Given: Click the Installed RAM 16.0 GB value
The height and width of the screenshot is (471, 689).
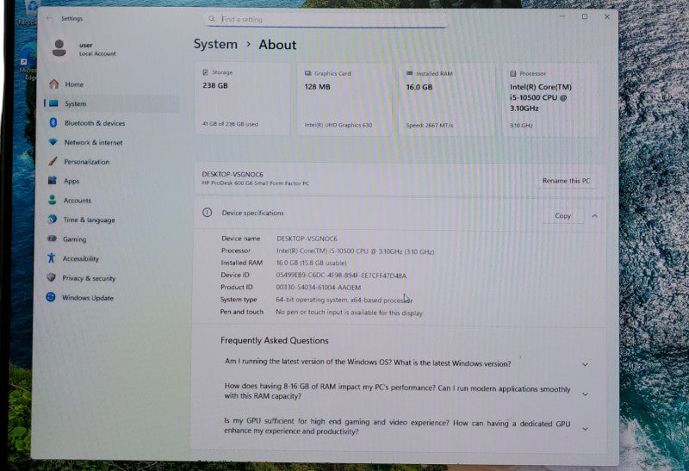Looking at the screenshot, I should [419, 87].
